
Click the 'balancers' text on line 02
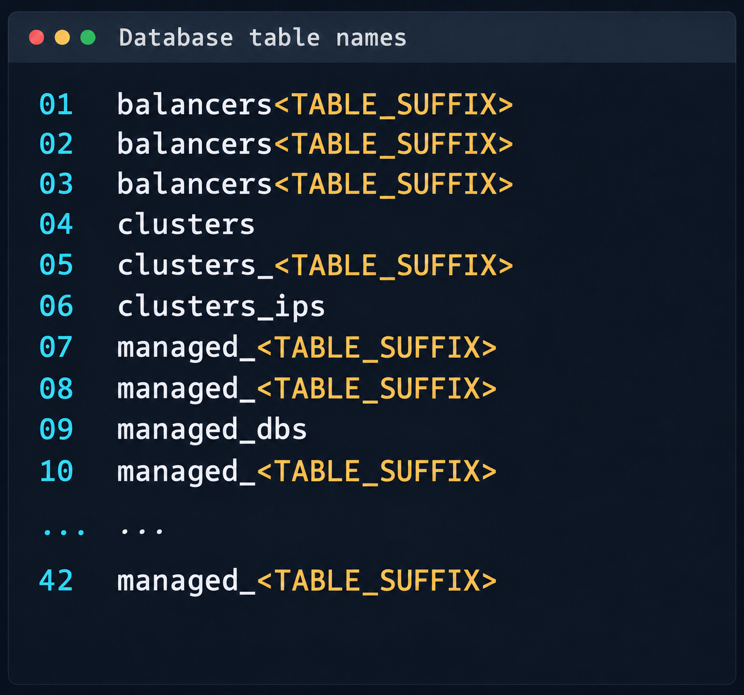pos(194,143)
